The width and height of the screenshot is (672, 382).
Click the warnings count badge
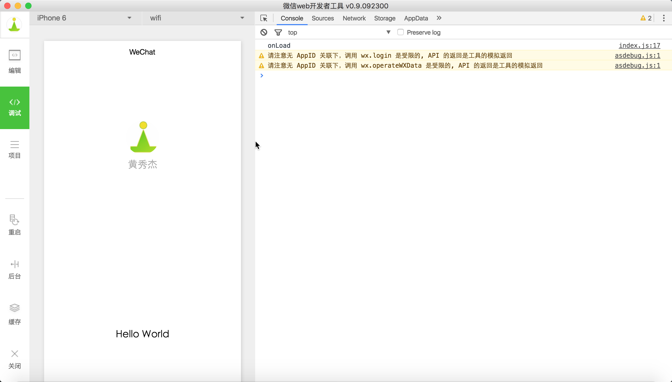[645, 18]
